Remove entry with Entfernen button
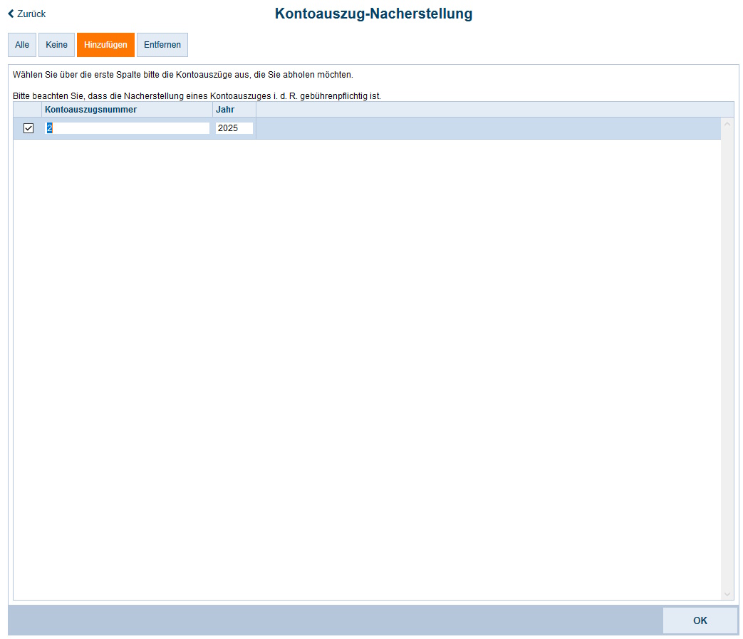Screen dimensions: 743x639 (162, 45)
